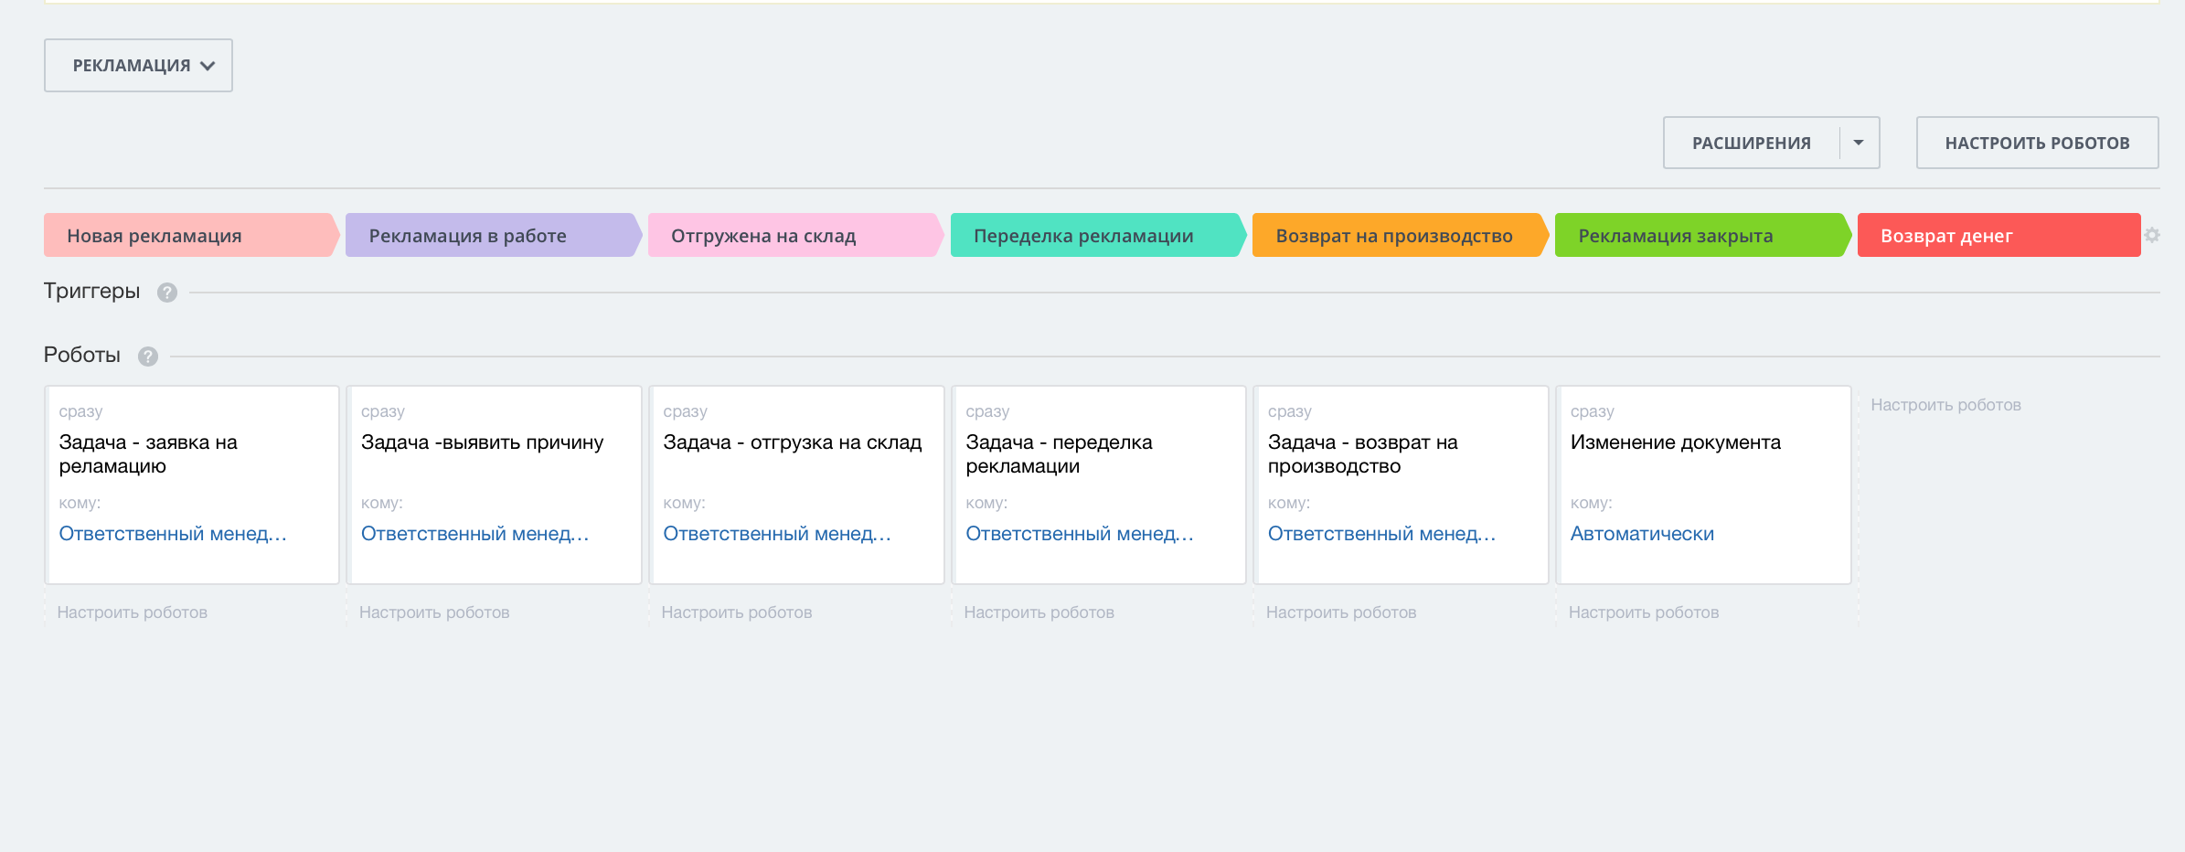Click the РАСШИРЕНИЯ button
2185x852 pixels.
[x=1751, y=143]
